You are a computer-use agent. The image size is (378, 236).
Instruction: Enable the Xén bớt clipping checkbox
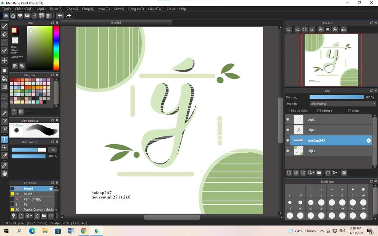click(319, 111)
